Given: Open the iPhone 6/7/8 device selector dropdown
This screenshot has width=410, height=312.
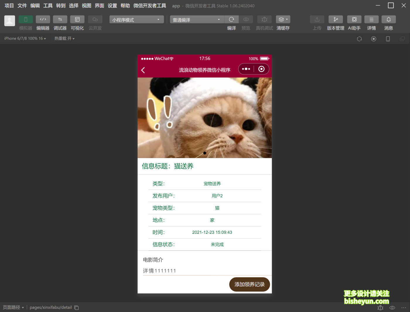Looking at the screenshot, I should [x=25, y=38].
